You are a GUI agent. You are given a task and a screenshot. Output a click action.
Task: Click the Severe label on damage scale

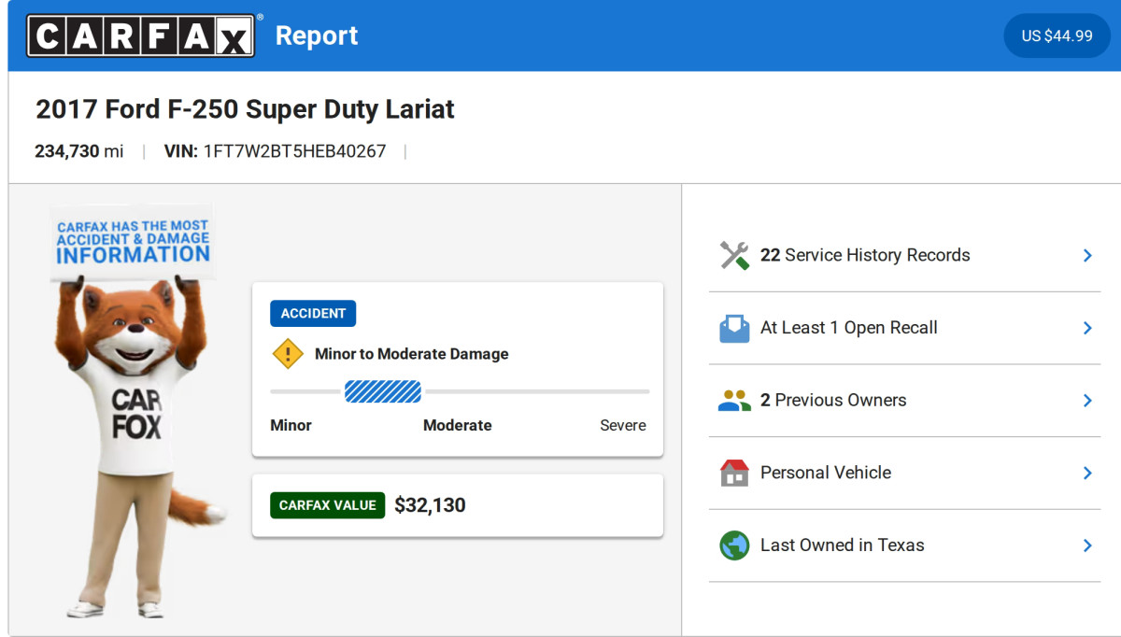623,425
